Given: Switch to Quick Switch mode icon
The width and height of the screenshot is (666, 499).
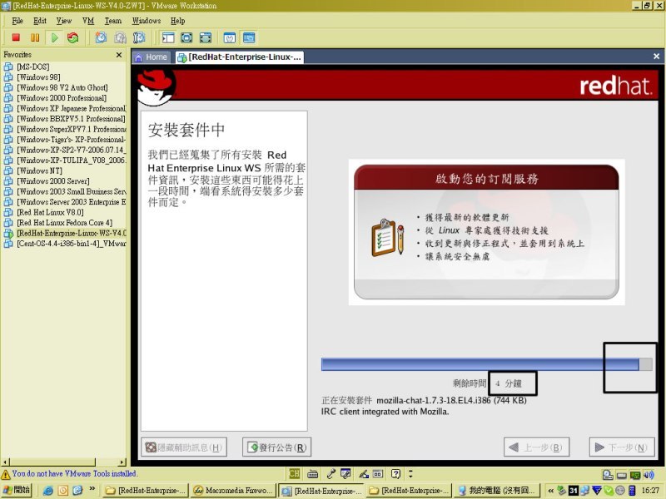Looking at the screenshot, I should (186, 37).
